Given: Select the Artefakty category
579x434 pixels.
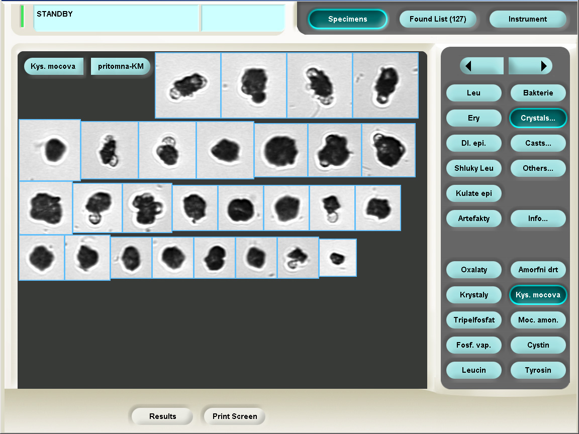Looking at the screenshot, I should (x=474, y=219).
